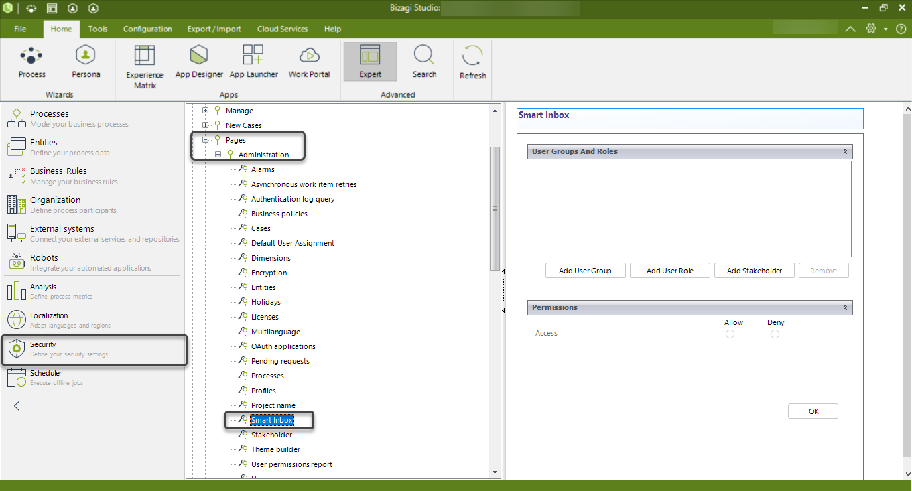
Task: Collapse the User Groups And Roles section
Action: point(845,152)
